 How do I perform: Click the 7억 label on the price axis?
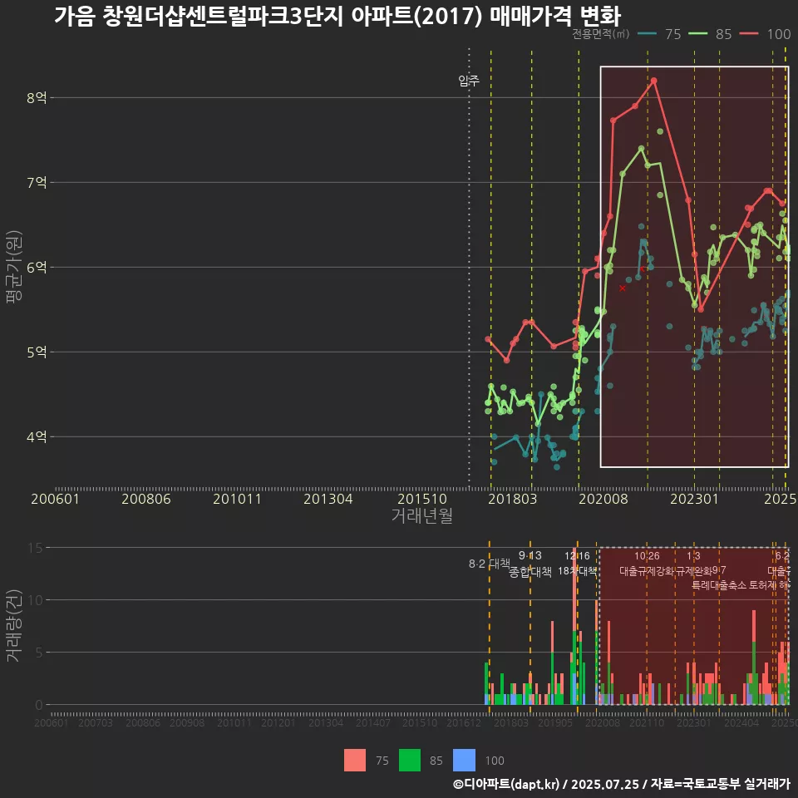(x=37, y=182)
